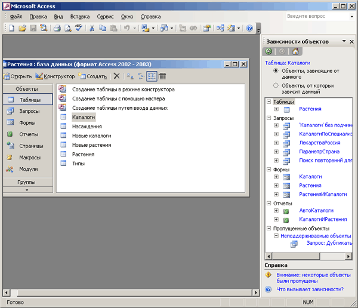Click the Help question mark toolbar icon

click(249, 28)
